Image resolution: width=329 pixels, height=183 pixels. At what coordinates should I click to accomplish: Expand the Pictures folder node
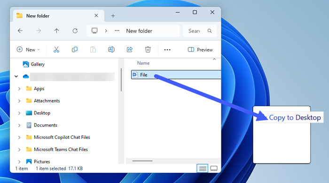point(19,161)
